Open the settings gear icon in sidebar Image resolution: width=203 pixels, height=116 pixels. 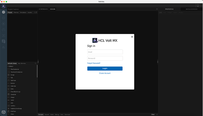coord(4,18)
